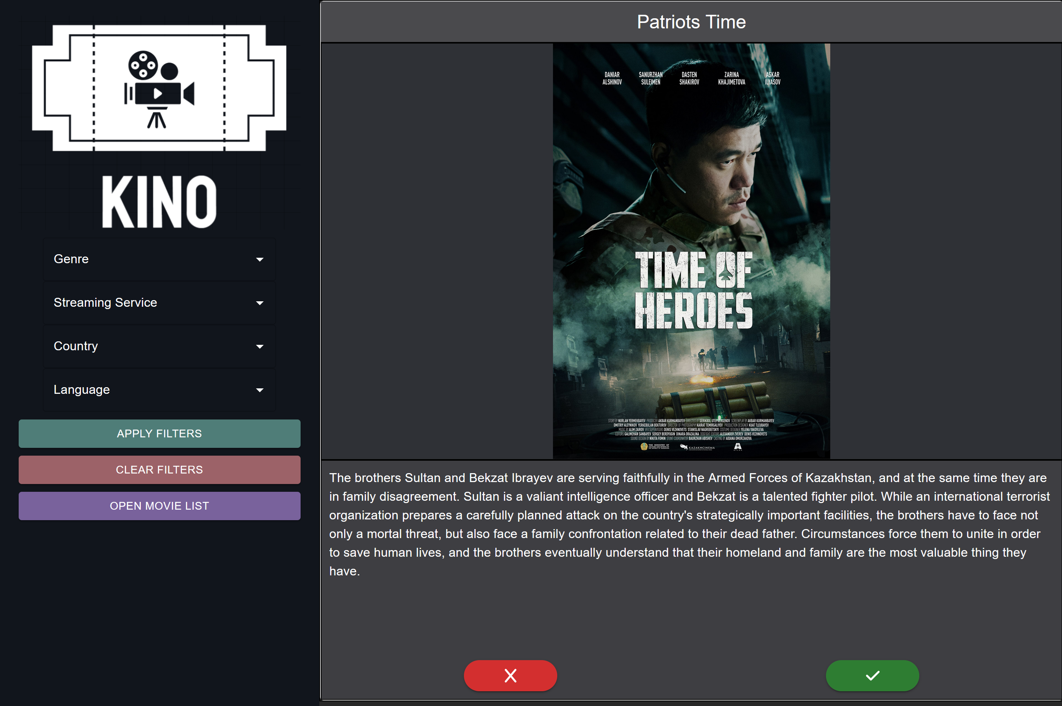Click the Language dropdown caret

tap(259, 390)
